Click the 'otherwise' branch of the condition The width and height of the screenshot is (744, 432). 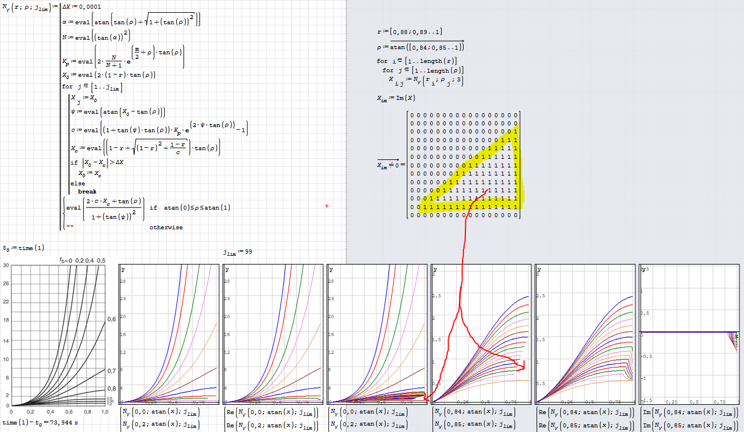pyautogui.click(x=166, y=227)
